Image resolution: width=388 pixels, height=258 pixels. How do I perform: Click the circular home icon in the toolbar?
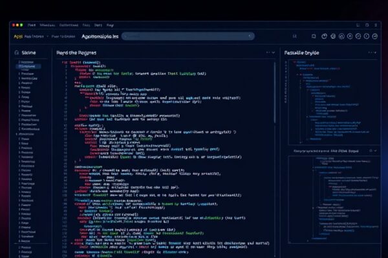[x=341, y=36]
